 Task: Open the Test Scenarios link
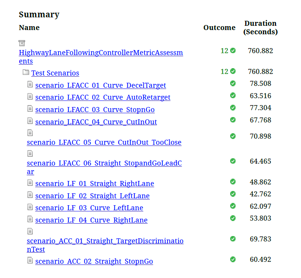point(55,73)
